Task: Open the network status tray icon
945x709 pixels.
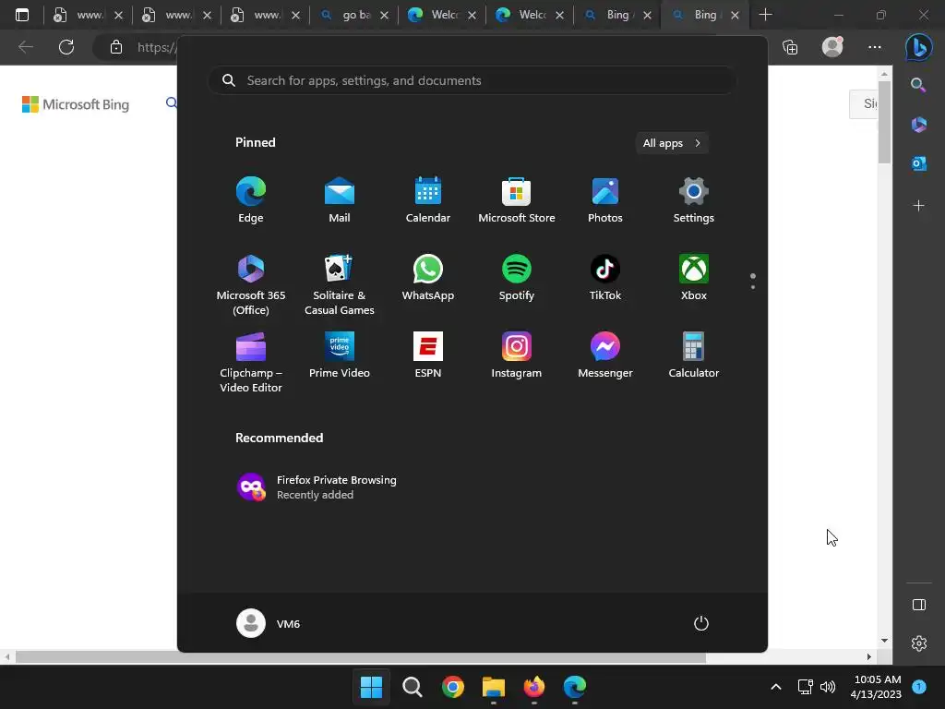Action: [805, 687]
